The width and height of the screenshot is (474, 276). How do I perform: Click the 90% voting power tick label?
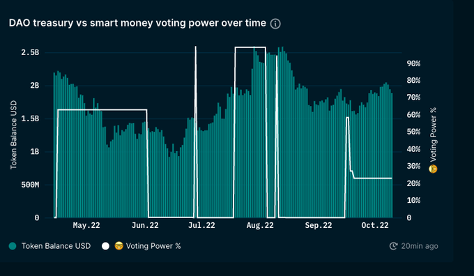(413, 63)
